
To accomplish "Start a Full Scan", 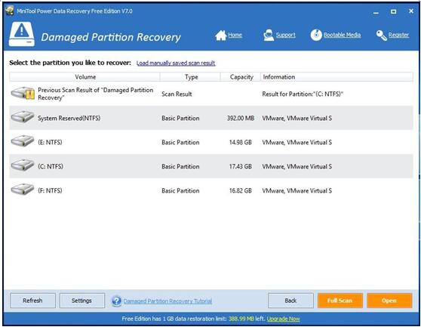I will pyautogui.click(x=340, y=301).
